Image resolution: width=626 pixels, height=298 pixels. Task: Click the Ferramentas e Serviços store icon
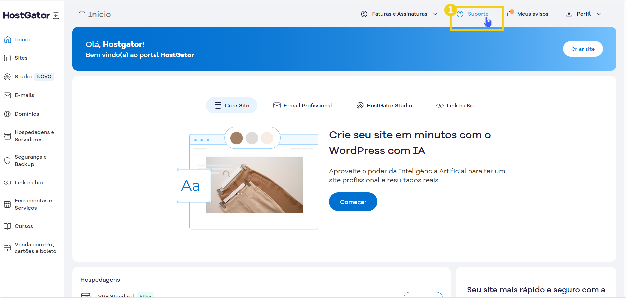tap(7, 204)
